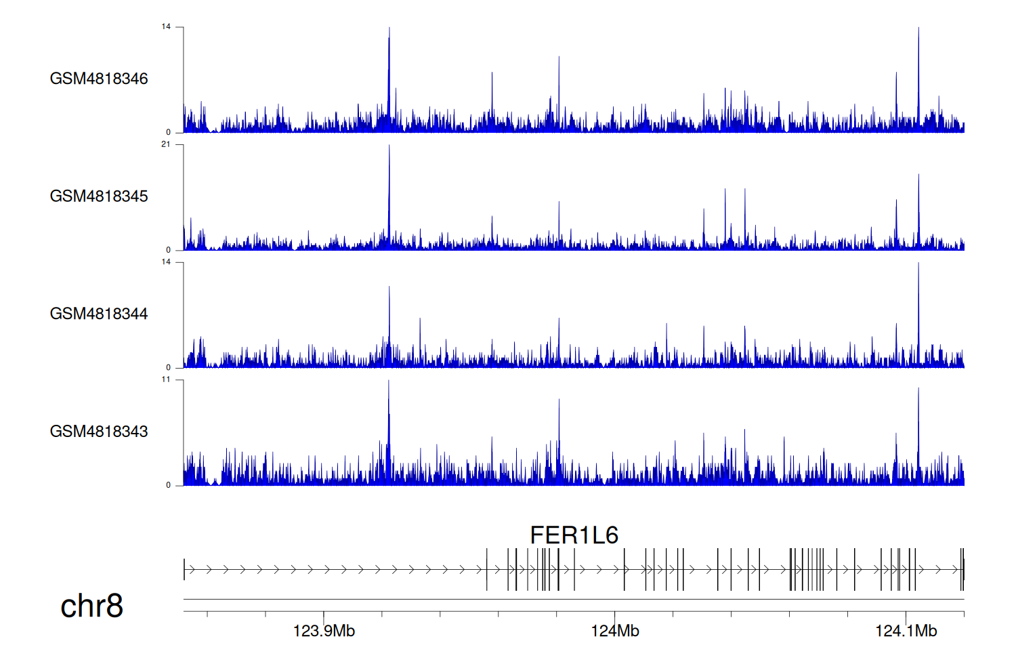Screen dimensions: 1016x664
Task: Click the GSM4818346 track label
Action: tap(99, 79)
